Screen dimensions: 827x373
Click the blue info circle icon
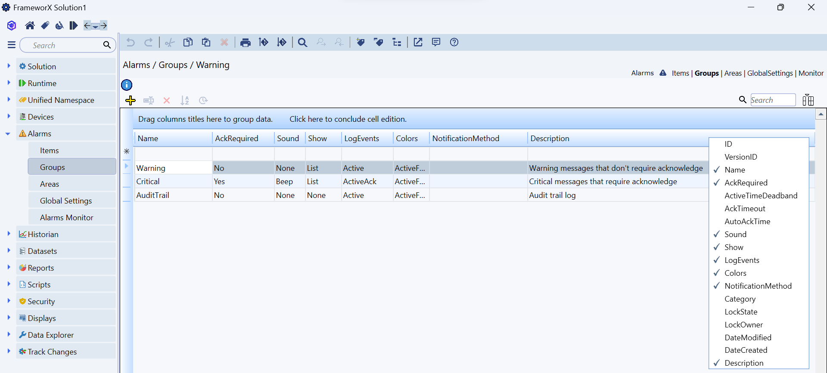click(127, 85)
